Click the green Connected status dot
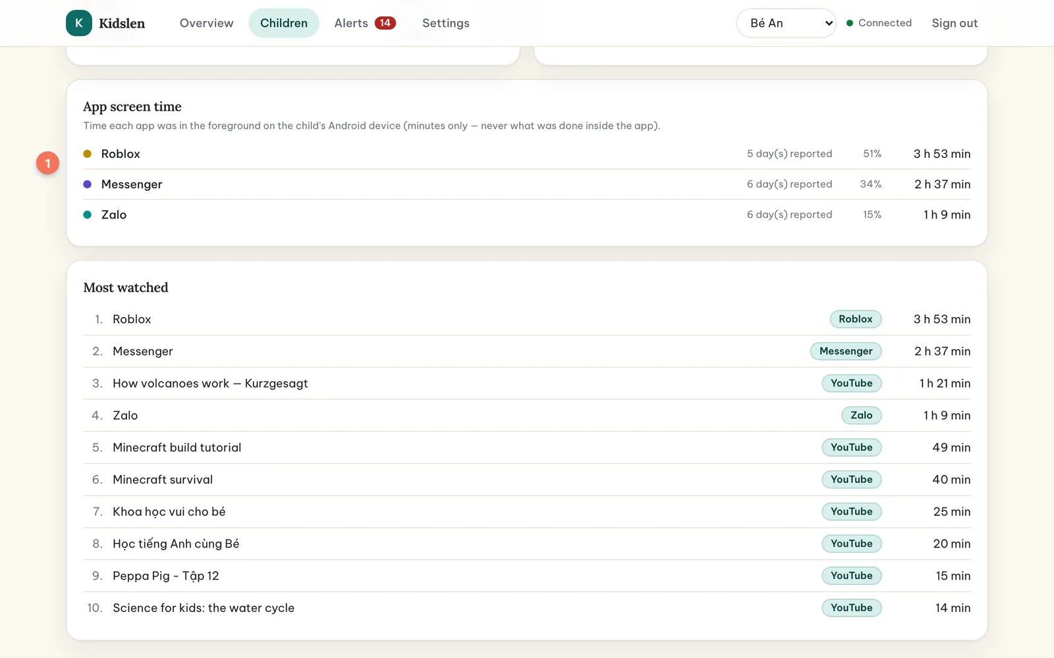 pyautogui.click(x=850, y=23)
